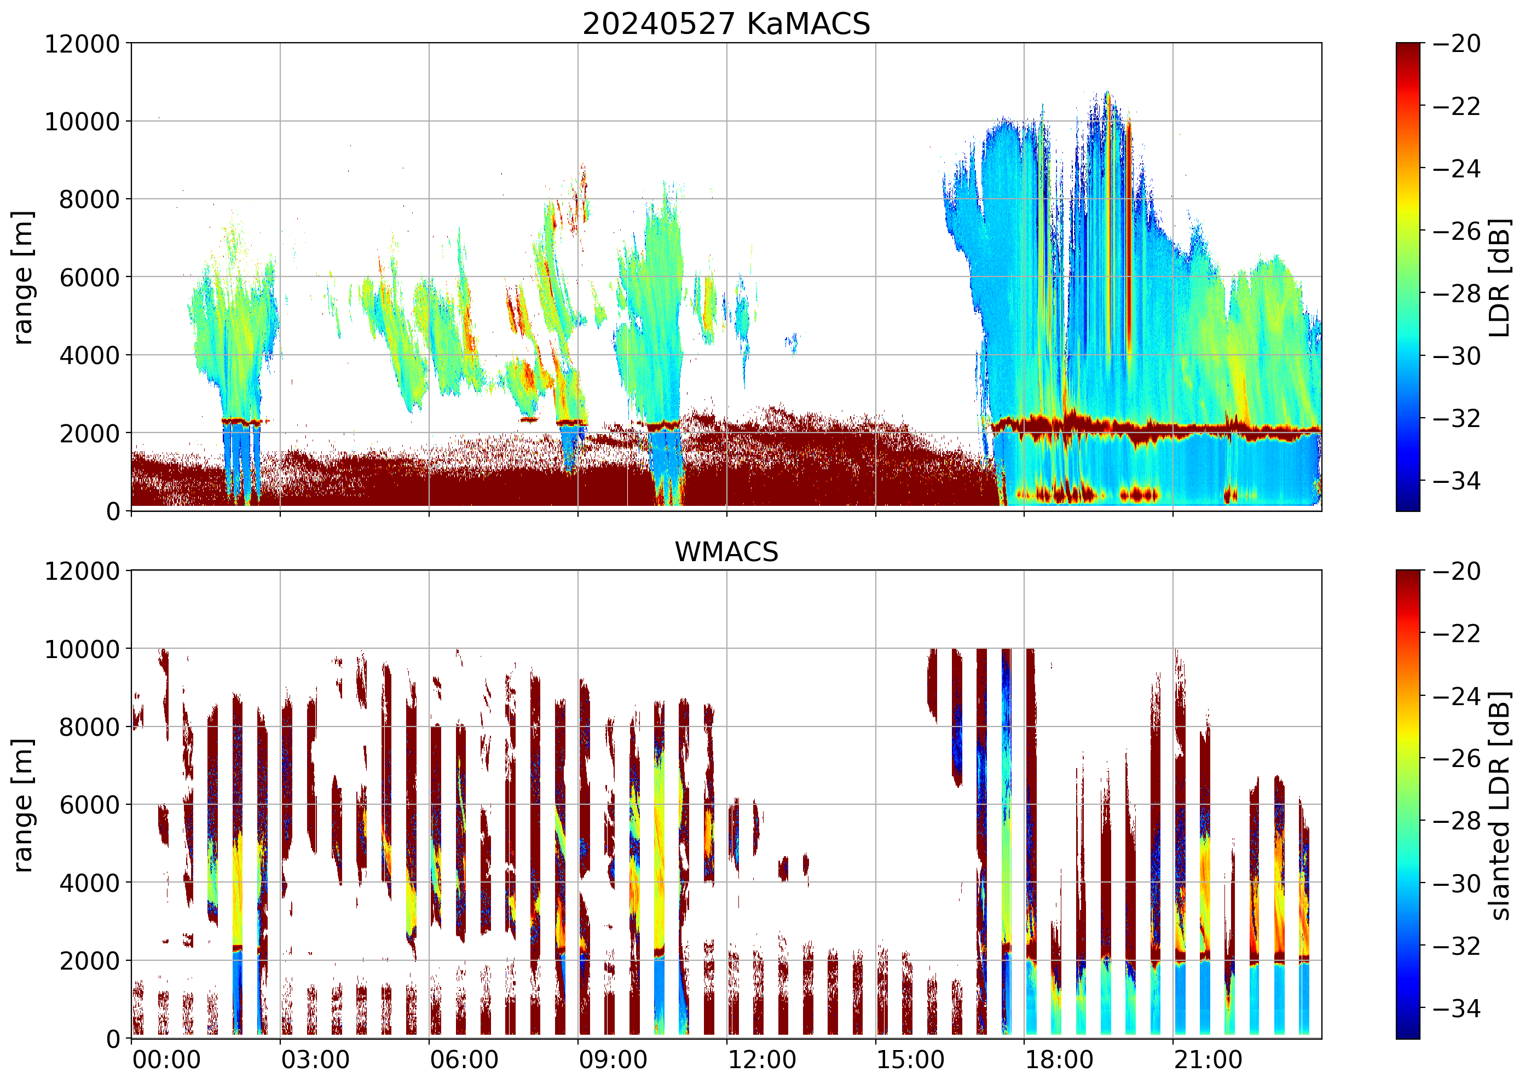
Task: Click the 6000 range tick in WMACS plot
Action: tap(89, 805)
